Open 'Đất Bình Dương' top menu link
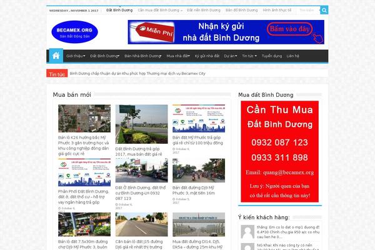The height and width of the screenshot is (250, 375). pos(119,10)
